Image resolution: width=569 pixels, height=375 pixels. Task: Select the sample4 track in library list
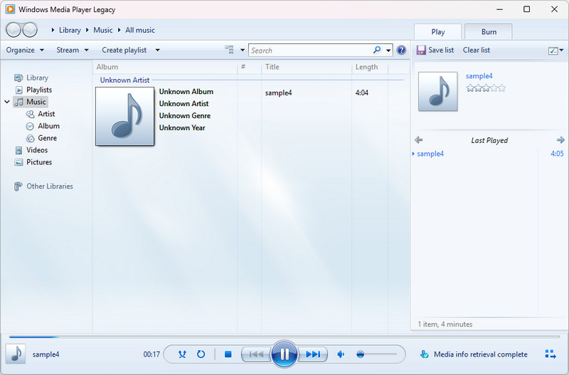[278, 93]
